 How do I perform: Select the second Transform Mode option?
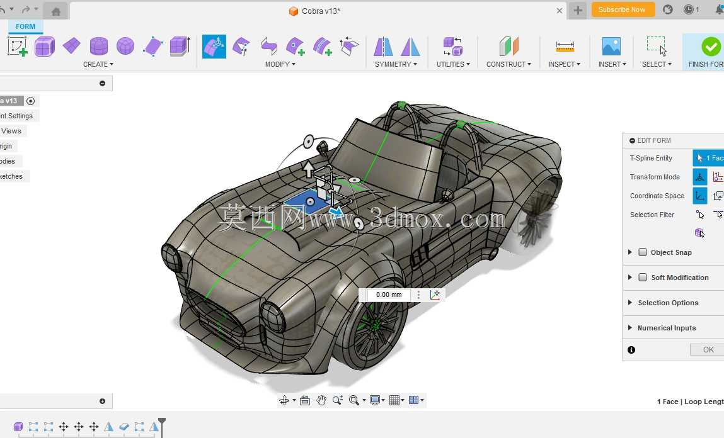pyautogui.click(x=718, y=177)
